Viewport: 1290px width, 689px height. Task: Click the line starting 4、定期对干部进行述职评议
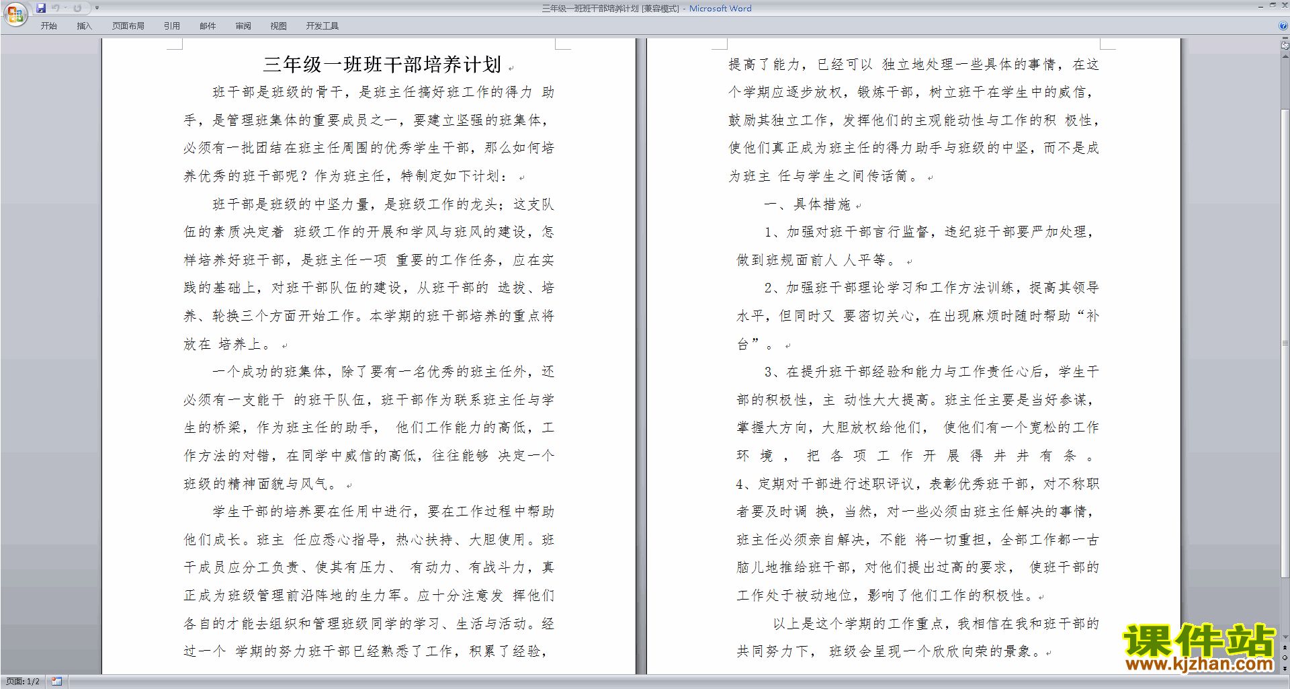coord(918,484)
